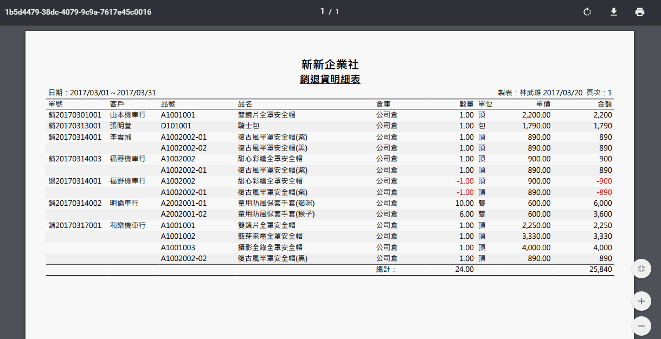Click the quantity 10.00
The width and height of the screenshot is (661, 339).
(464, 204)
